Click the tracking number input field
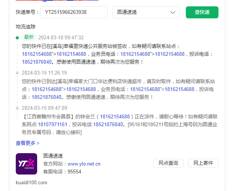 click(74, 12)
